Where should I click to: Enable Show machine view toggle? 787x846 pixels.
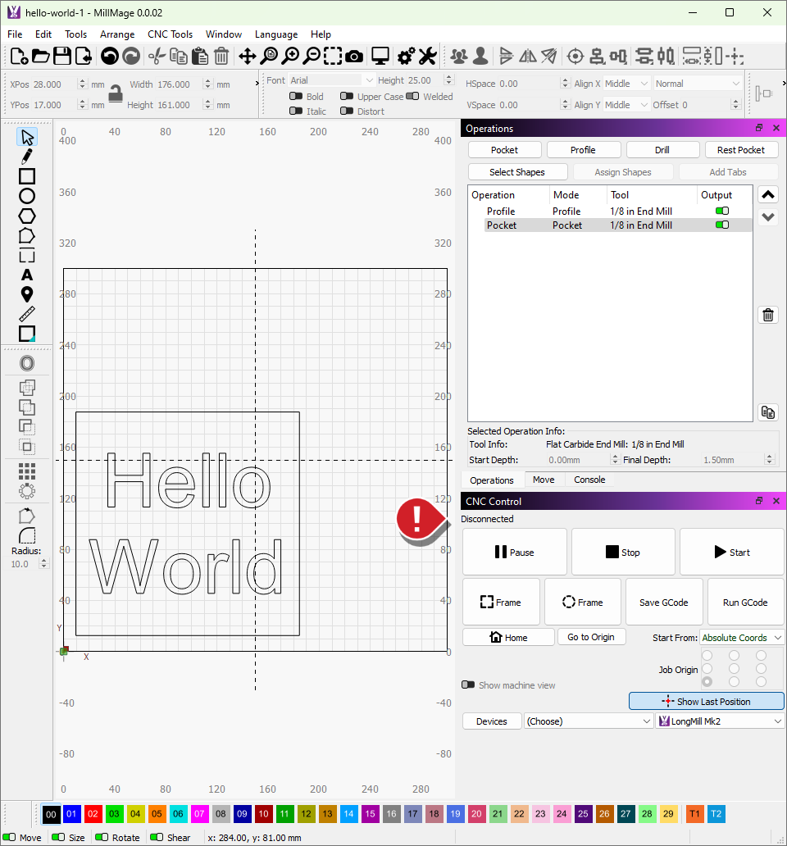click(x=468, y=685)
